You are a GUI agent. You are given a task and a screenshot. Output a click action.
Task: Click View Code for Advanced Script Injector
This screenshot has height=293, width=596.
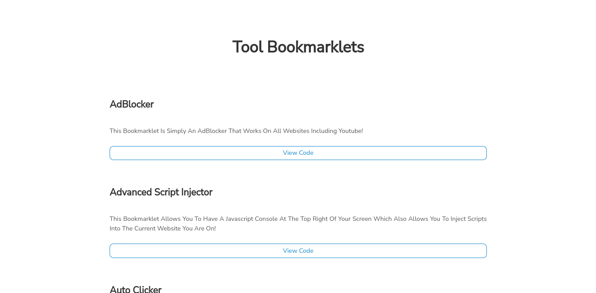pyautogui.click(x=298, y=251)
